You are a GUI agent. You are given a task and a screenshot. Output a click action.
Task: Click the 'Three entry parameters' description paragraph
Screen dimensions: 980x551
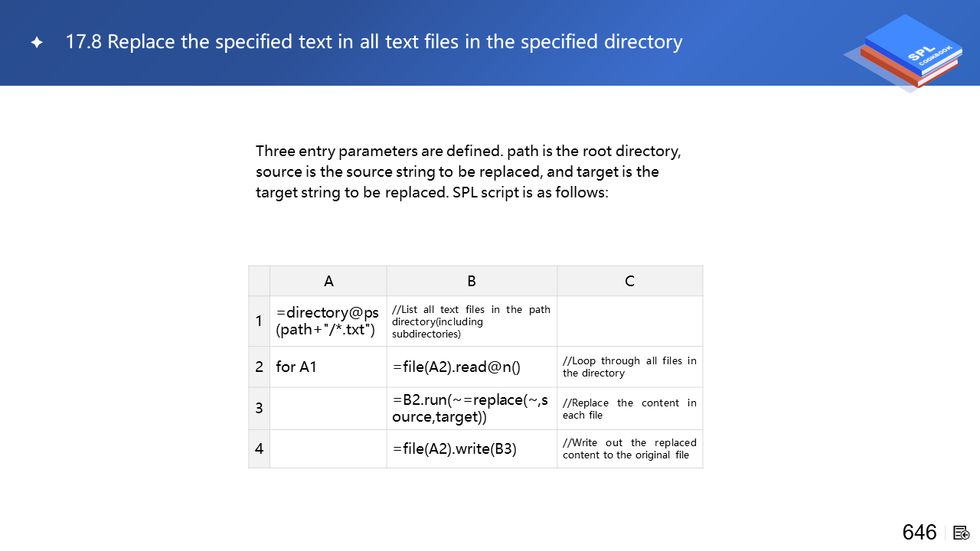[x=468, y=171]
